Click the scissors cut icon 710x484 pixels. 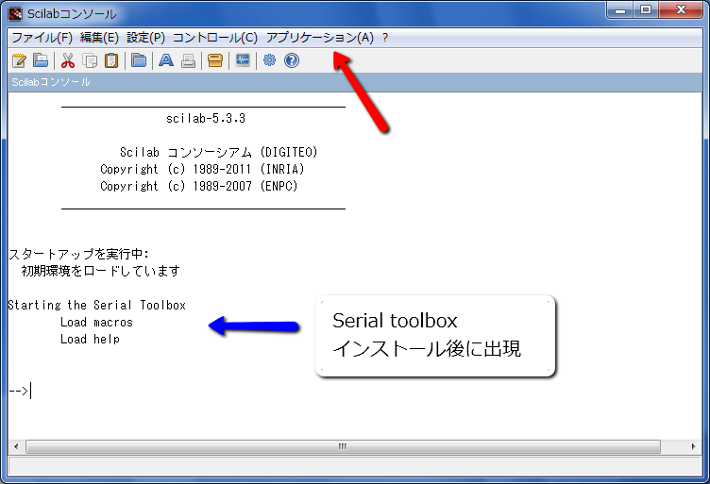coord(68,60)
